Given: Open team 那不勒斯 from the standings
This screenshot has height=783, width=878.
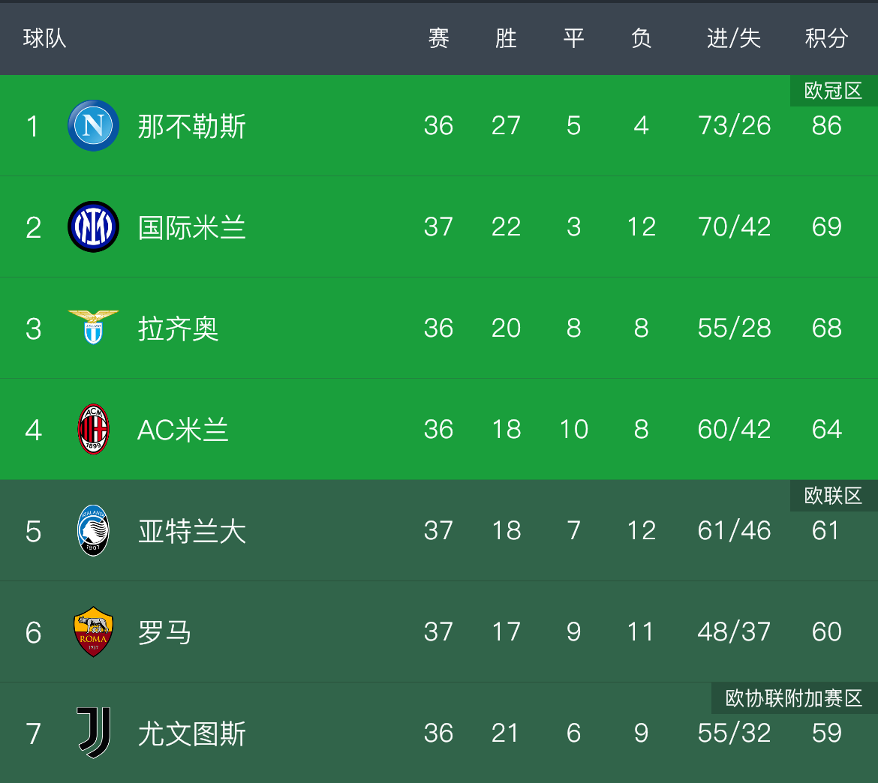Looking at the screenshot, I should [192, 126].
